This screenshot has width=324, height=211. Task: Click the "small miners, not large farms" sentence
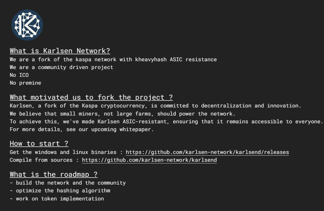pos(122,114)
